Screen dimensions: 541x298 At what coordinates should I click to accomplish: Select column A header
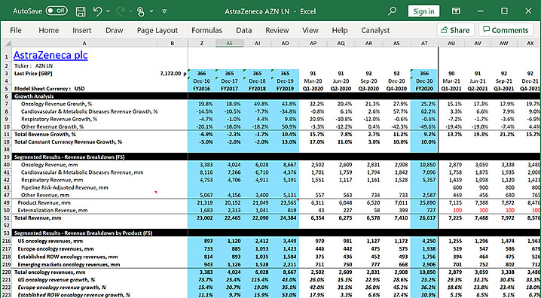tap(84, 44)
